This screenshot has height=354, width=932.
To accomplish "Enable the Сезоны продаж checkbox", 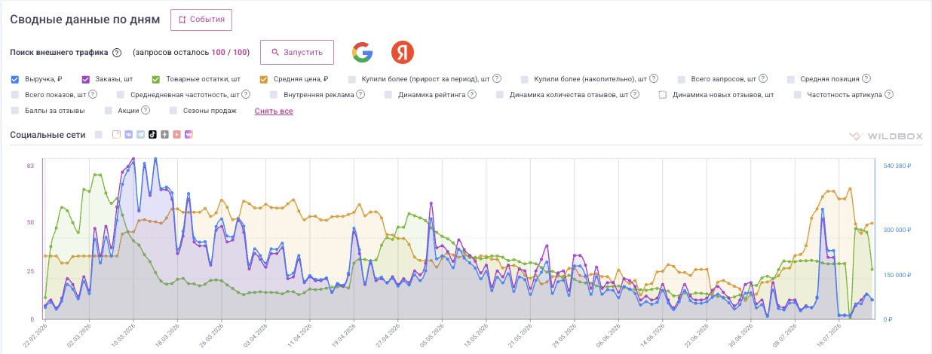I will pyautogui.click(x=173, y=111).
